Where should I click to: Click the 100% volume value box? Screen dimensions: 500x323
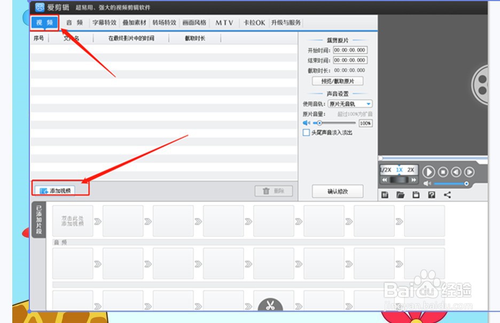click(365, 123)
